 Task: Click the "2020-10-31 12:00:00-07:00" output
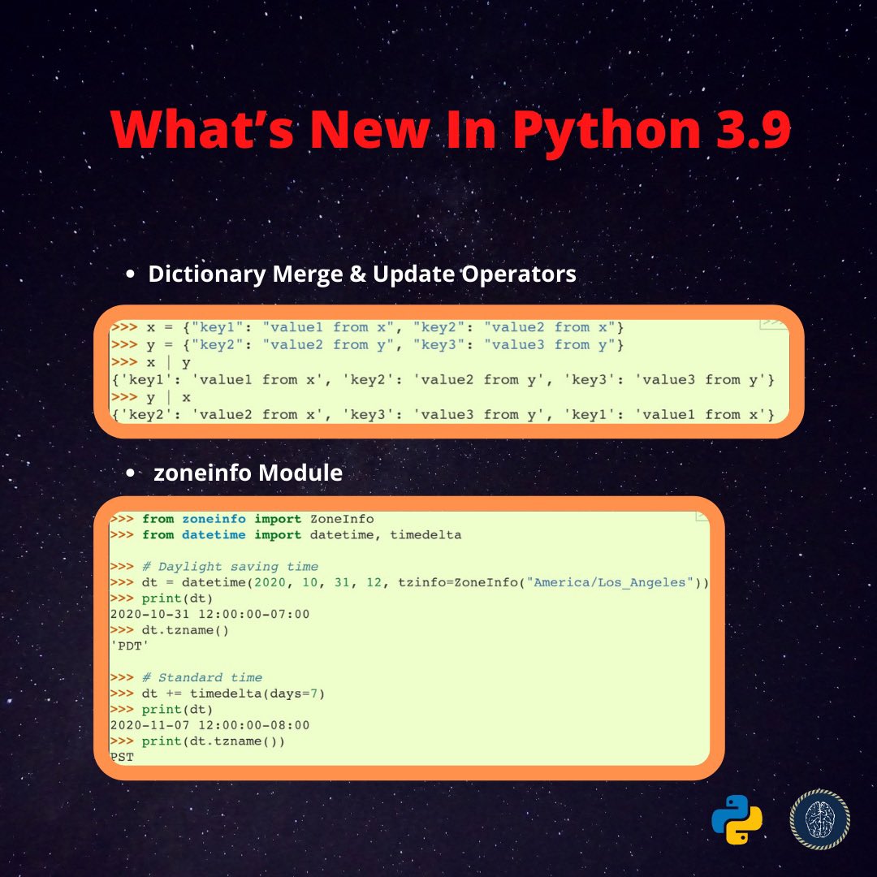point(210,614)
